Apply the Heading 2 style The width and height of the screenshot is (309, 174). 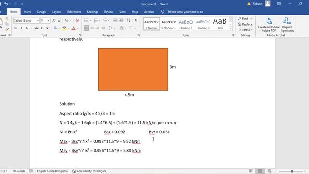pos(203,24)
